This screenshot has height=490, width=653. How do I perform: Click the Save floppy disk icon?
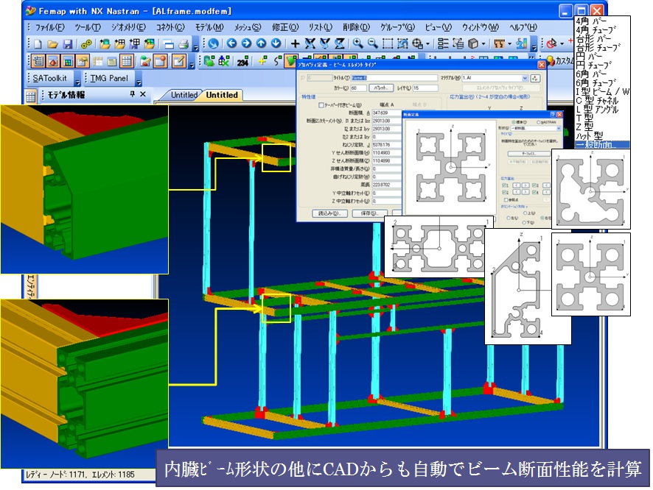67,44
